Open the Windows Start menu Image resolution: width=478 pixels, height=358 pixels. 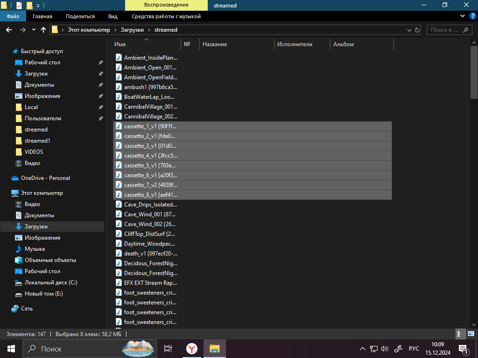[x=11, y=349]
